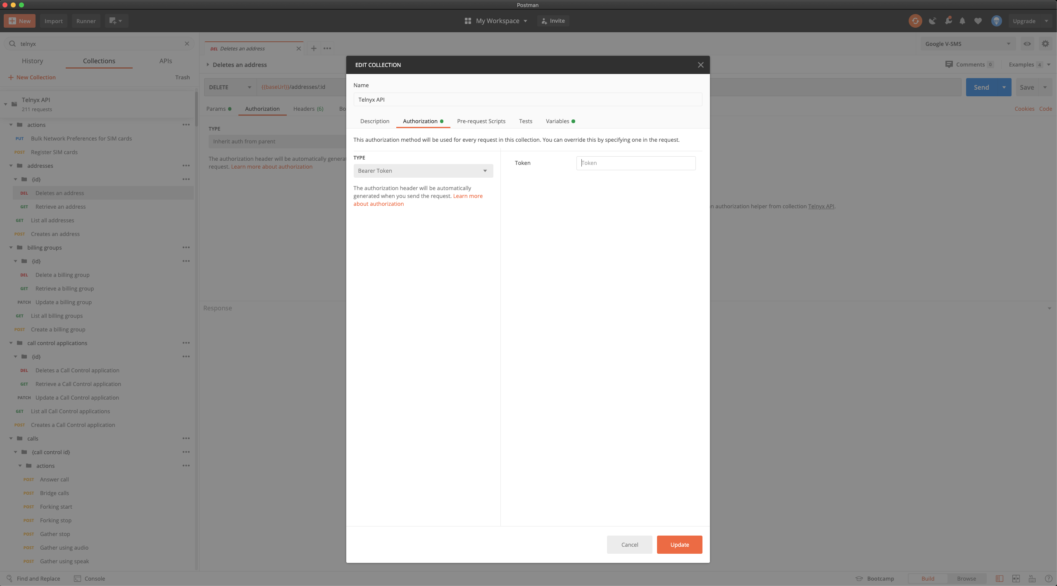The width and height of the screenshot is (1057, 586).
Task: Open options for the calls folder
Action: (x=186, y=438)
